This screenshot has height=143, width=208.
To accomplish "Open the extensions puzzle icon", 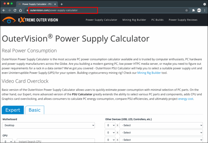I will (x=194, y=10).
